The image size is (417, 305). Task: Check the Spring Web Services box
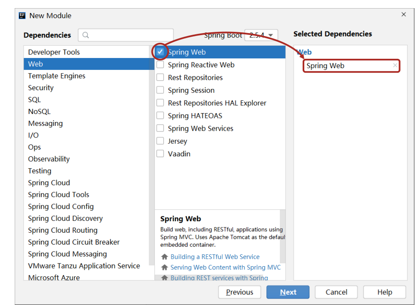tap(160, 129)
